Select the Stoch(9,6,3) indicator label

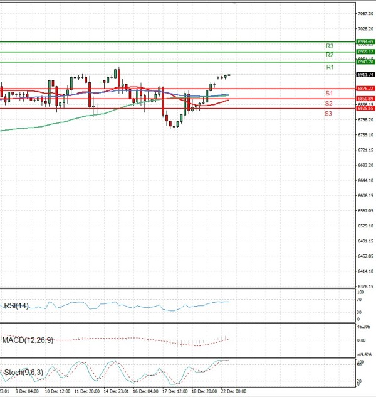(x=23, y=373)
